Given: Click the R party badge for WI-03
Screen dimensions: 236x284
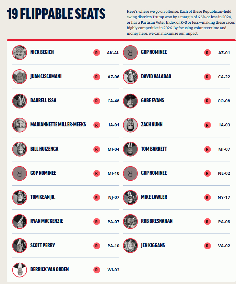Looking at the screenshot, I should (x=97, y=270).
